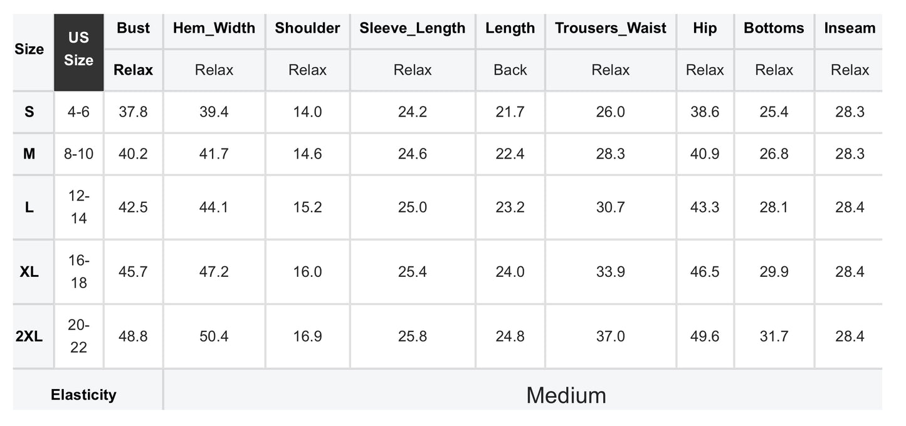The height and width of the screenshot is (426, 906).
Task: Select the Elasticity row label
Action: point(83,395)
